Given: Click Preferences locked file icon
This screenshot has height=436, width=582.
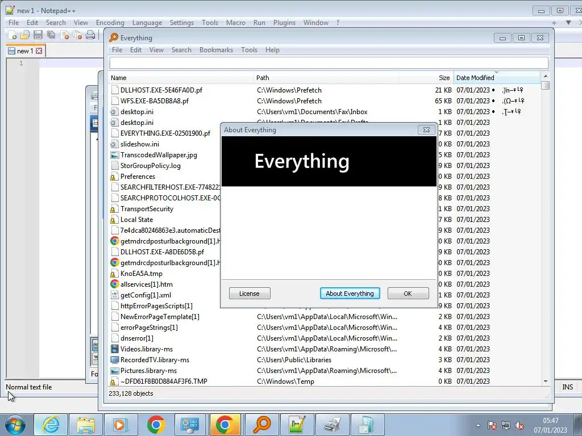Looking at the screenshot, I should [x=113, y=177].
